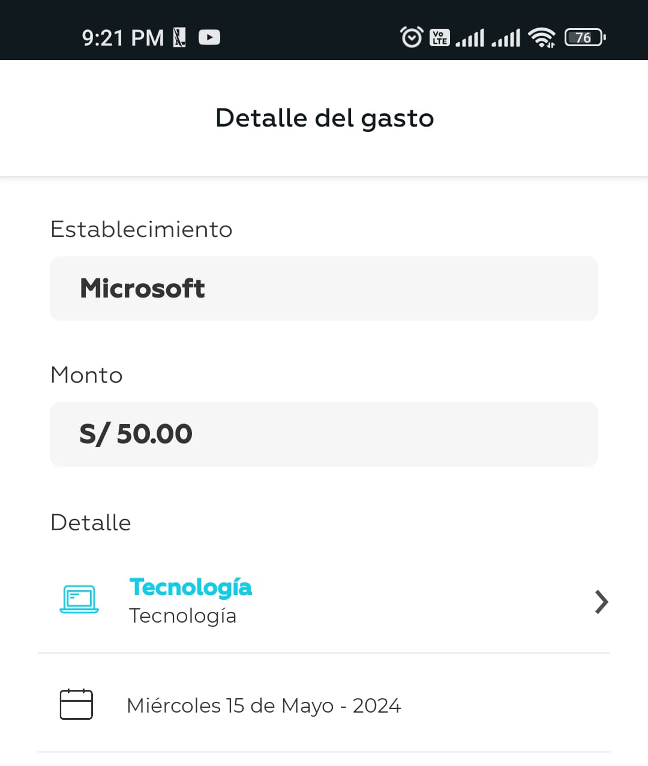Tap the calendar icon beside the date
Screen dimensions: 648x766
tap(76, 704)
